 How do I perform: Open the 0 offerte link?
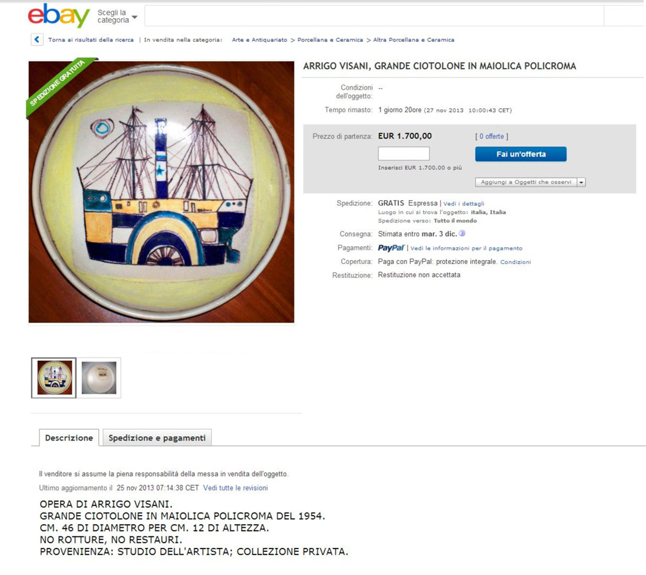492,136
